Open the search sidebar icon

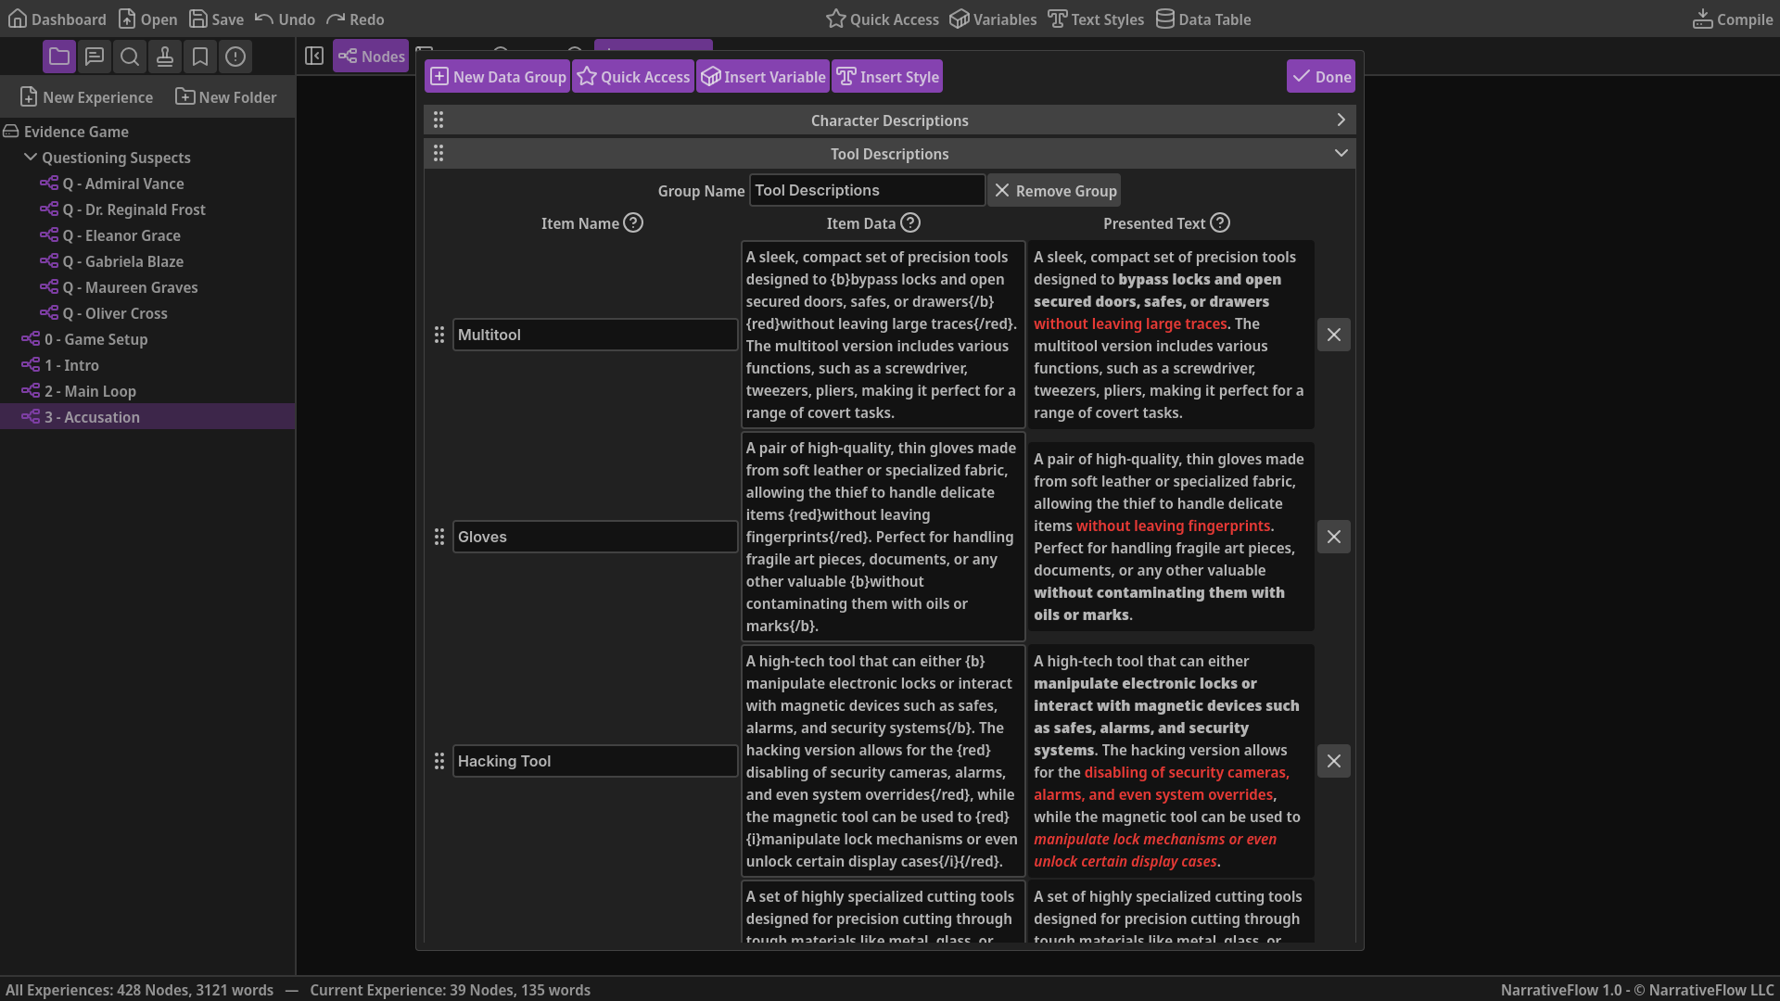click(130, 57)
